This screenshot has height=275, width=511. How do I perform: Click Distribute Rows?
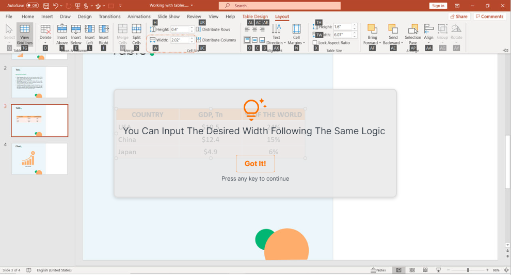213,29
